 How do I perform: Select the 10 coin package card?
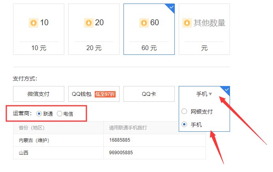pyautogui.click(x=39, y=29)
